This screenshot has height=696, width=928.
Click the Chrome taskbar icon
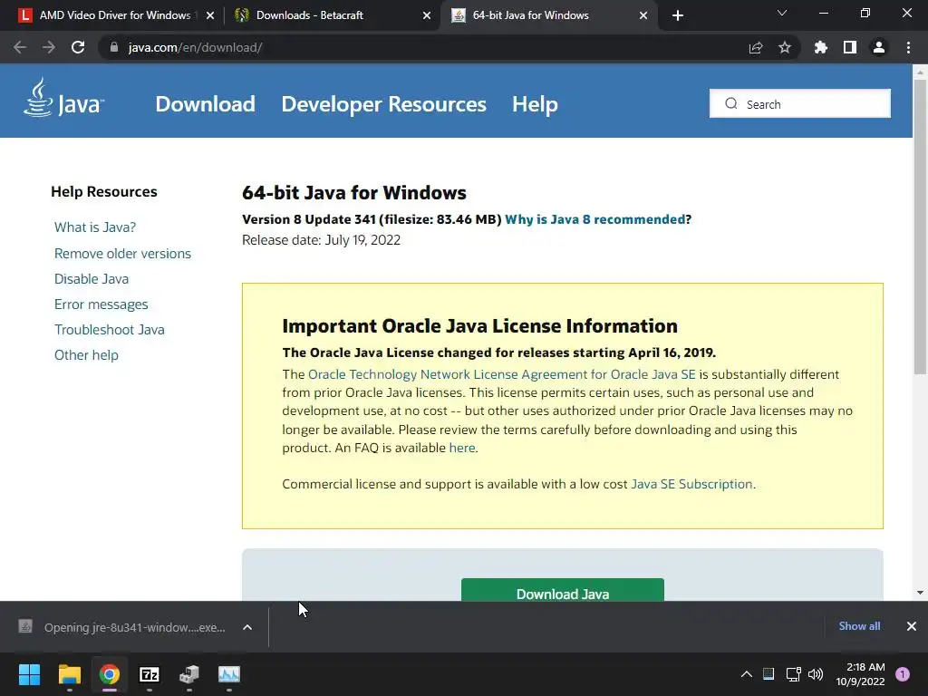110,674
